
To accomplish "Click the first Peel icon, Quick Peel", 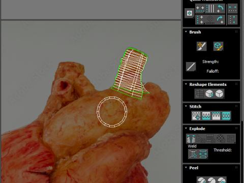I will coord(201,180).
